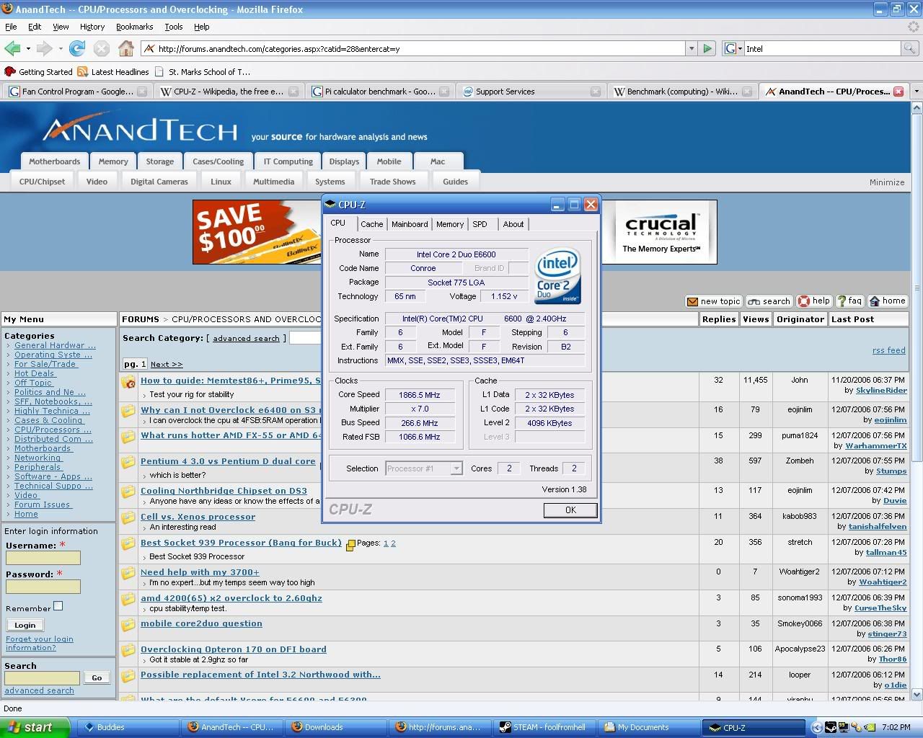923x738 pixels.
Task: Toggle the Remember login checkbox
Action: click(58, 606)
